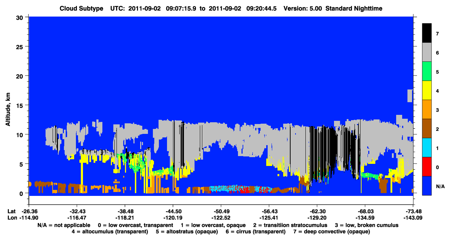The width and height of the screenshot is (459, 235).
Task: Click latitude value -62.30
Action: [x=317, y=211]
